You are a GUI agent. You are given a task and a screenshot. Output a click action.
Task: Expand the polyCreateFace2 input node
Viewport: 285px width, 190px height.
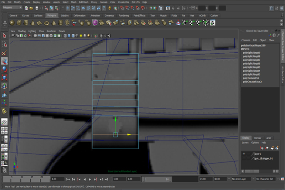click(x=252, y=82)
